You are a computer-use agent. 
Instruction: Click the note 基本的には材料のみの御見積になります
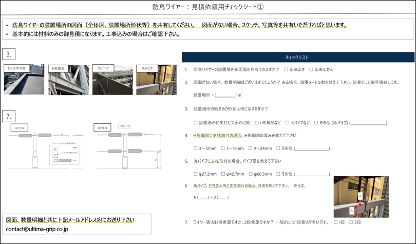pyautogui.click(x=96, y=34)
